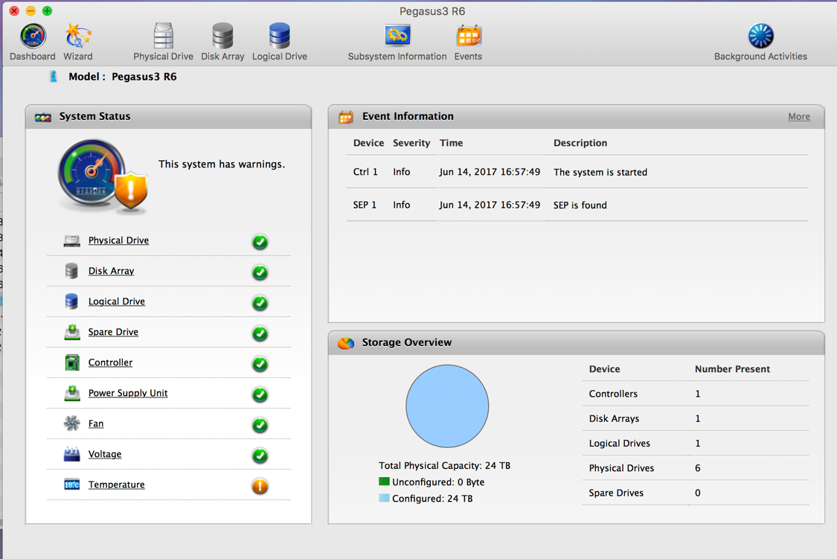Image resolution: width=837 pixels, height=559 pixels.
Task: Select 'SEP is found' event row
Action: [x=577, y=205]
